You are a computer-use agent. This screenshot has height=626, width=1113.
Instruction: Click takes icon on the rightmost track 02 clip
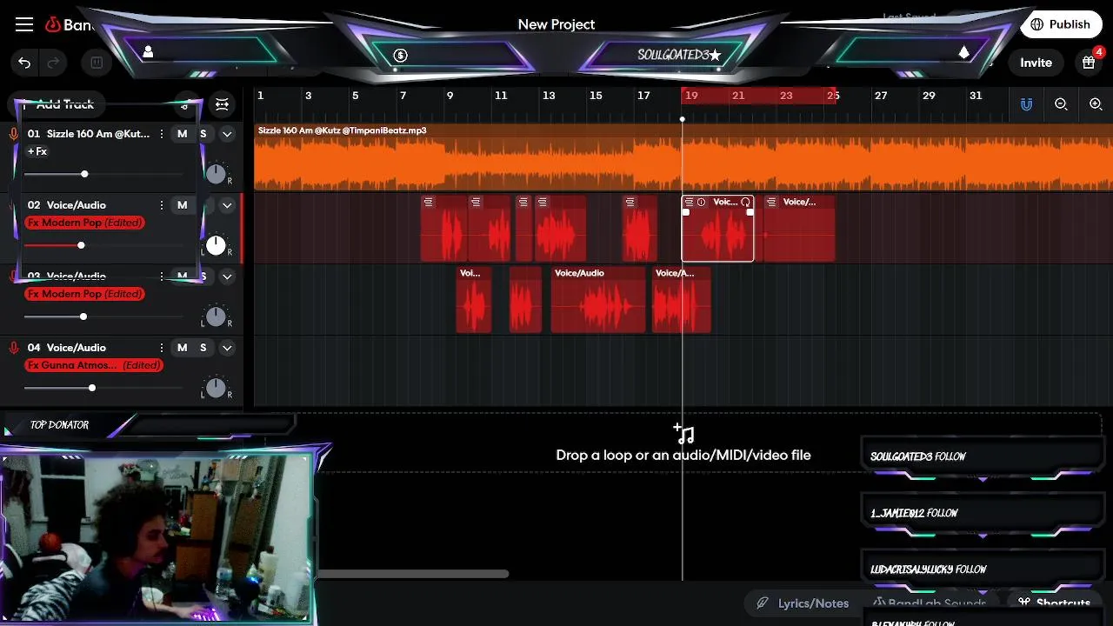pyautogui.click(x=771, y=202)
